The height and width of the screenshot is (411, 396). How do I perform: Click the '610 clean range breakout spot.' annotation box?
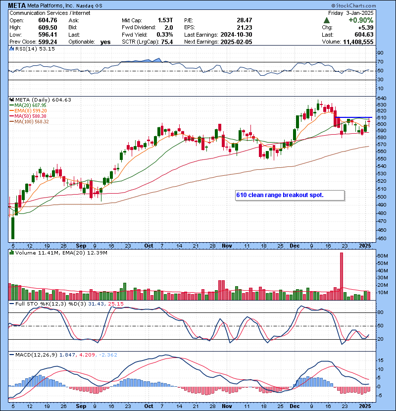(x=290, y=195)
